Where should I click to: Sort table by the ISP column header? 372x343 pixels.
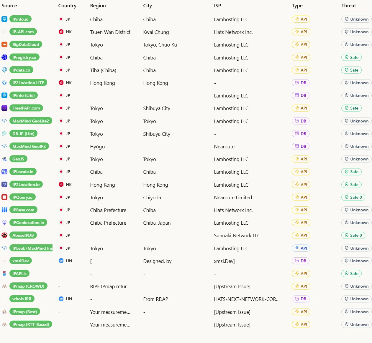click(217, 6)
